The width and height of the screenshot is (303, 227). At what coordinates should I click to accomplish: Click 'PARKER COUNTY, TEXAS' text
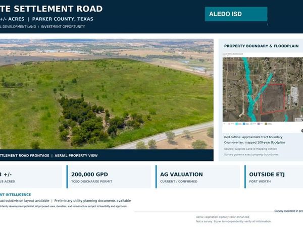point(63,19)
